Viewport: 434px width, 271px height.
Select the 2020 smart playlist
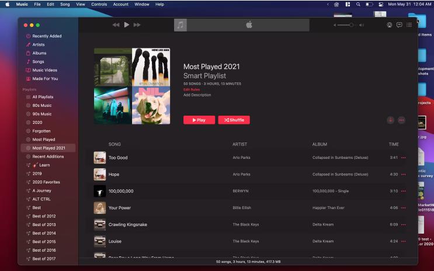pos(37,122)
